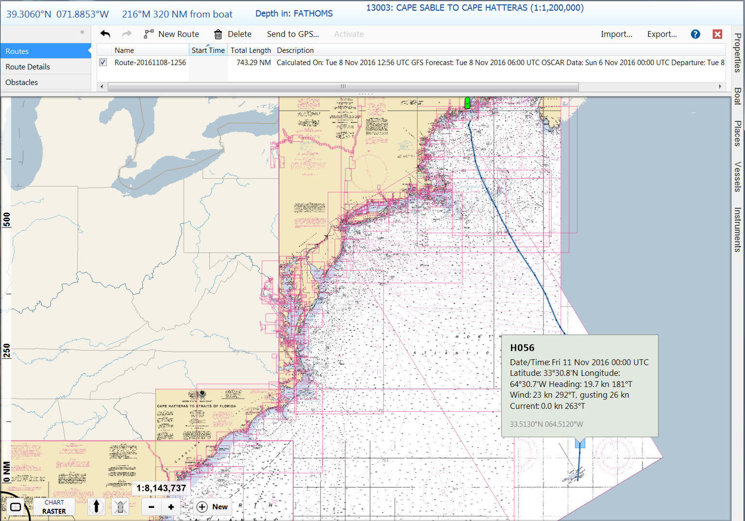Screen dimensions: 745x521
Task: Open the Properties side tab
Action: [738, 52]
